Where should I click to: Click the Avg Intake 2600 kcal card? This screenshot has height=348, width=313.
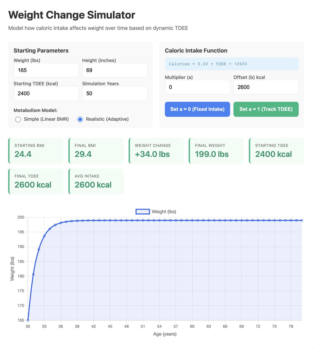96,182
